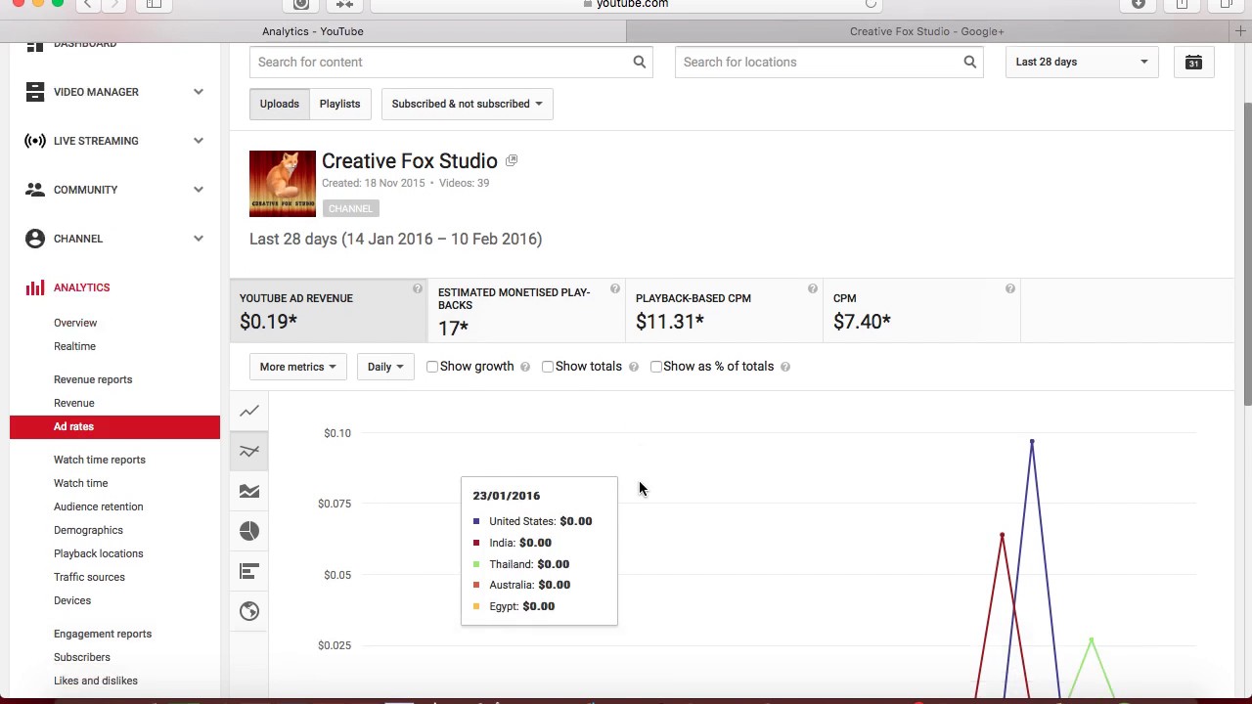1252x704 pixels.
Task: Open the Traffic sources report link
Action: coord(89,577)
